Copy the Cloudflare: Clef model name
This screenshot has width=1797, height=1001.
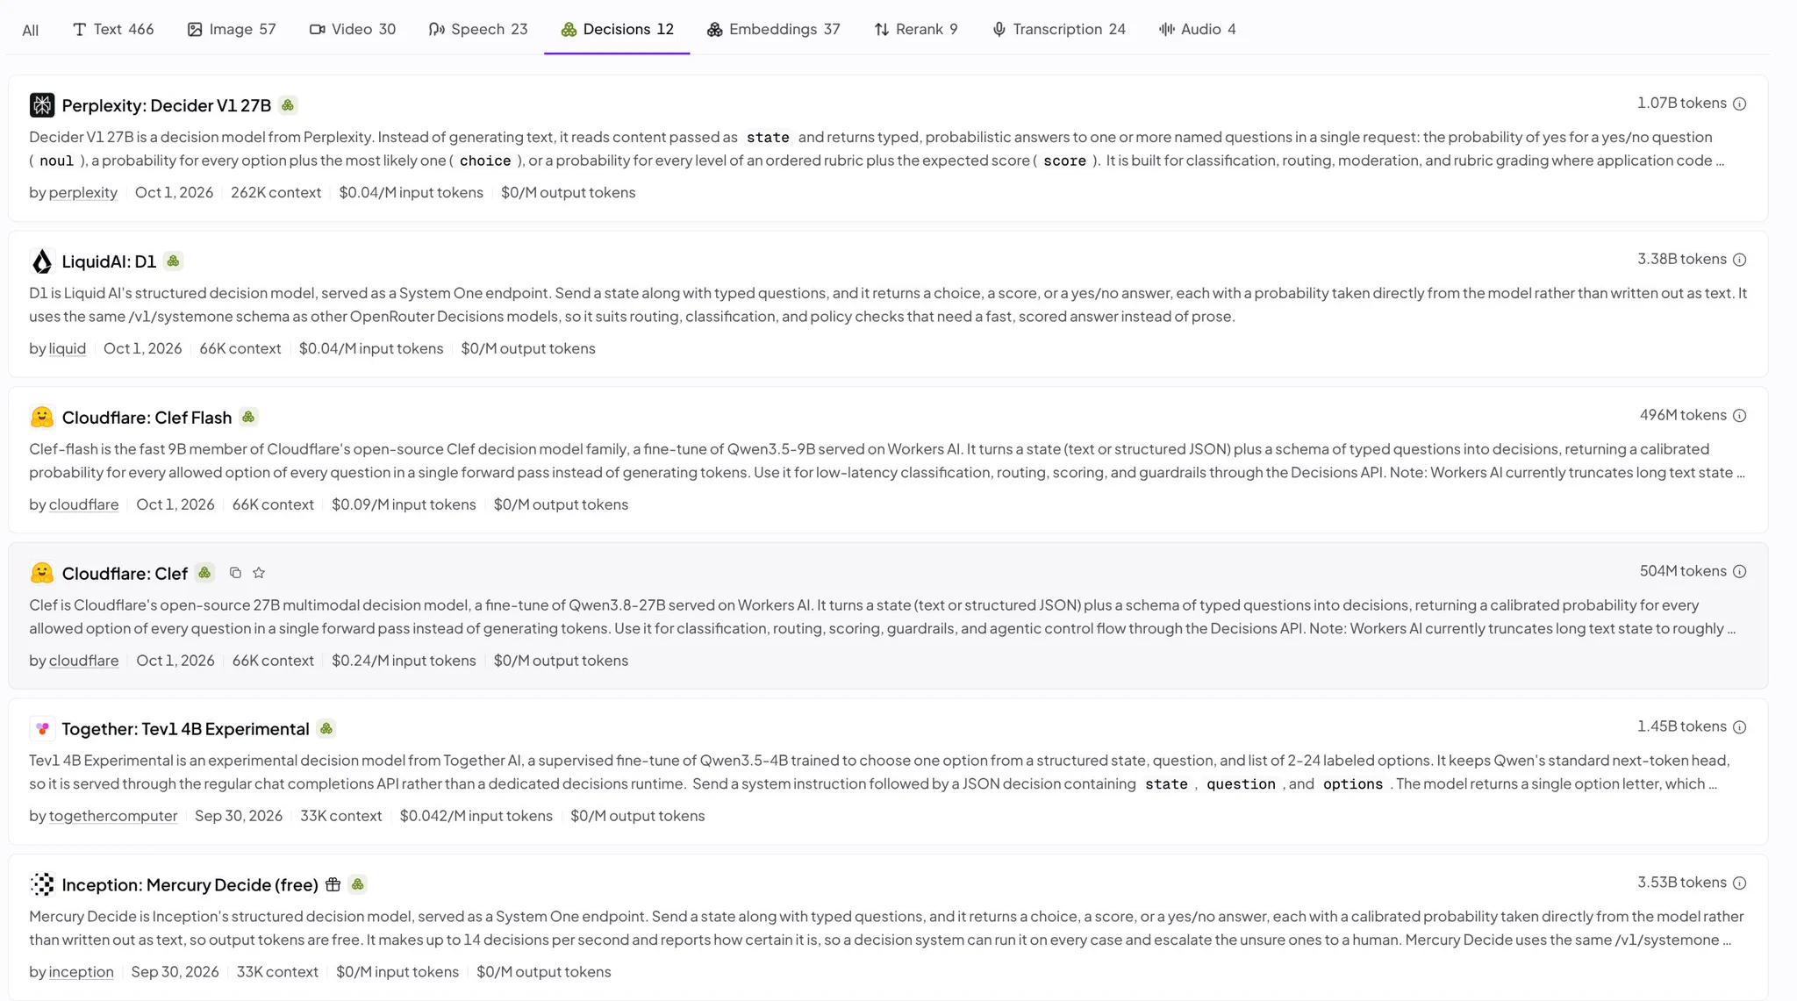pos(235,573)
